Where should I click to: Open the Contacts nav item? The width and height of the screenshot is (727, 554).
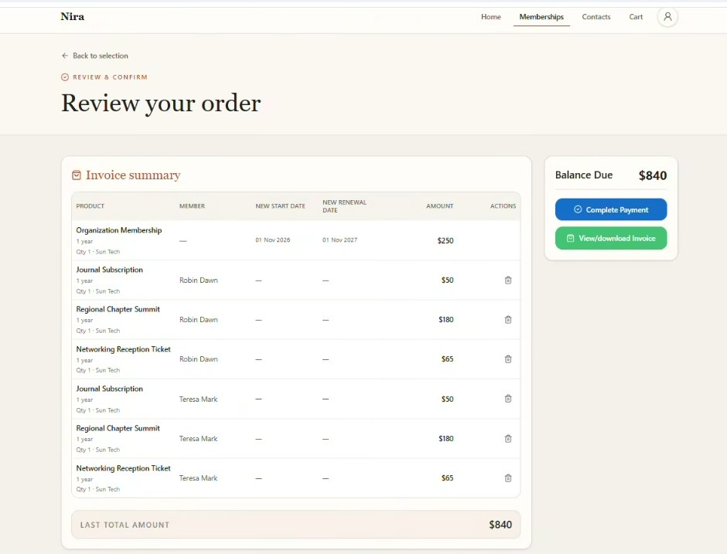coord(596,17)
